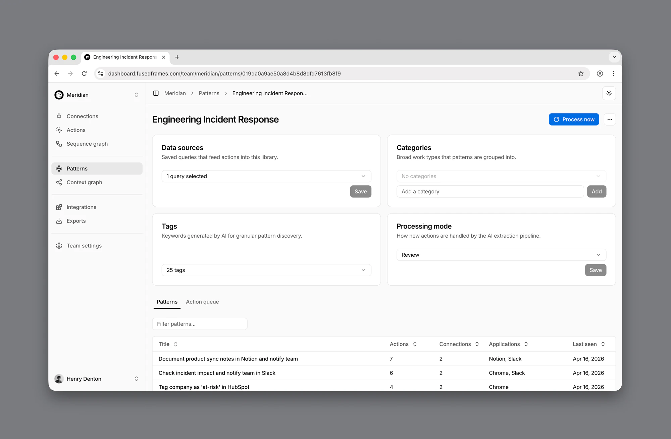Switch to the Action queue tab
671x439 pixels.
(x=202, y=302)
